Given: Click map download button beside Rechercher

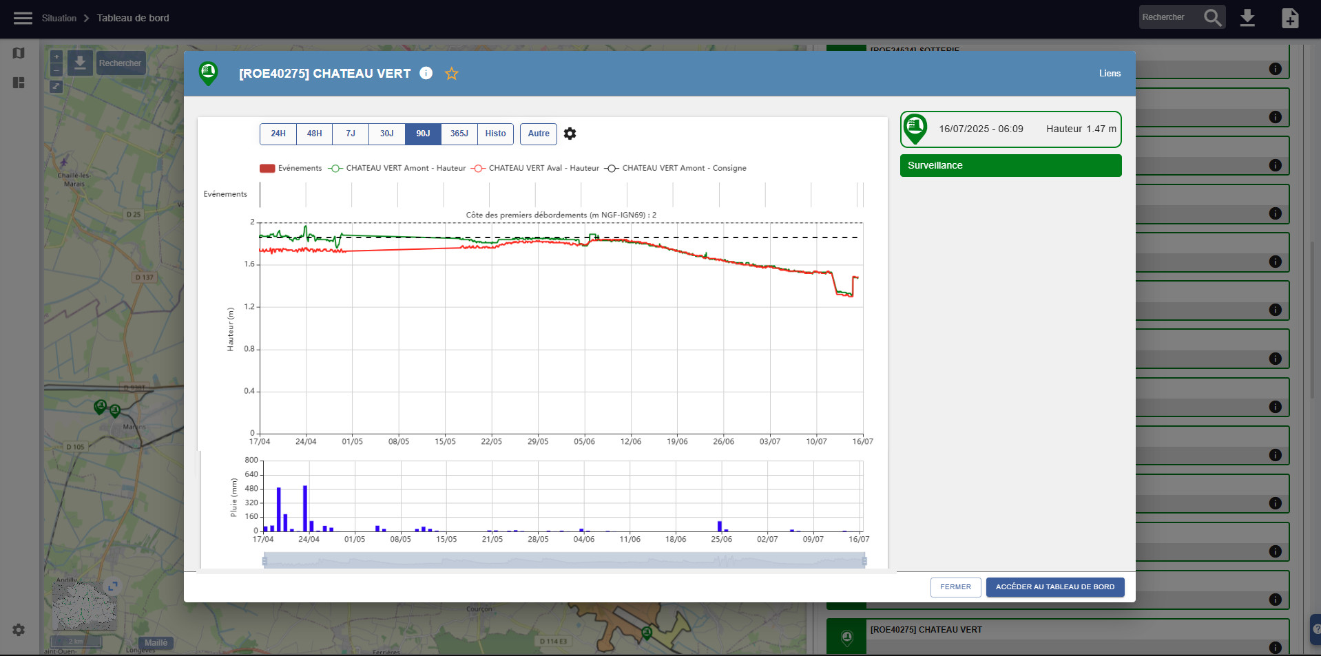Looking at the screenshot, I should (x=80, y=63).
